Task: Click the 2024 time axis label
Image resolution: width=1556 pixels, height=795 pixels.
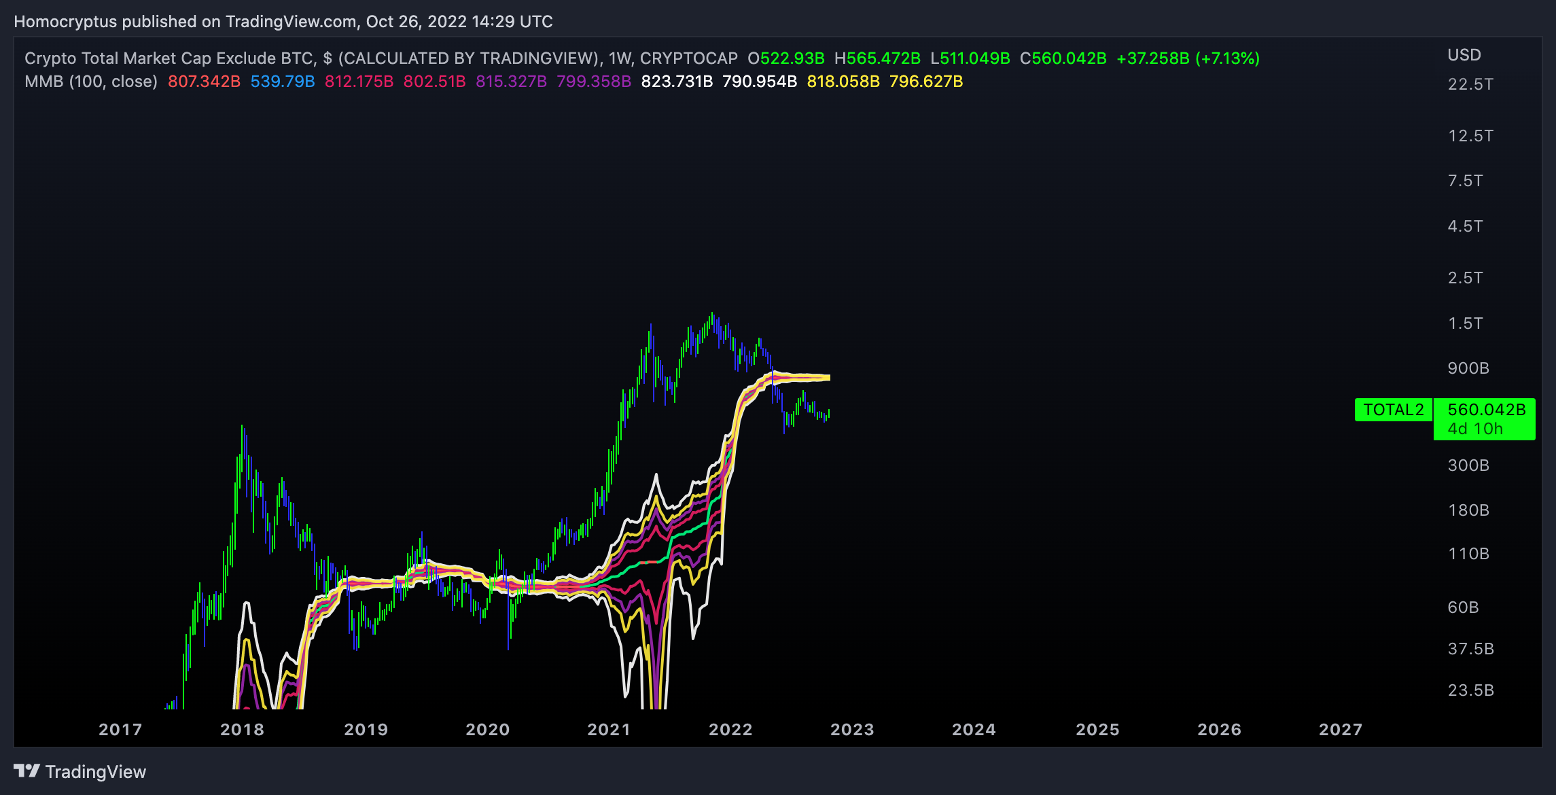Action: click(974, 730)
